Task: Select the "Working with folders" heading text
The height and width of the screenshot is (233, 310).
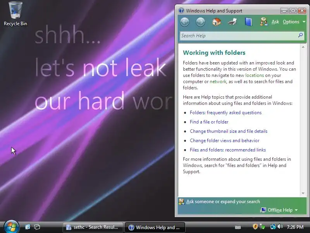Action: (214, 53)
